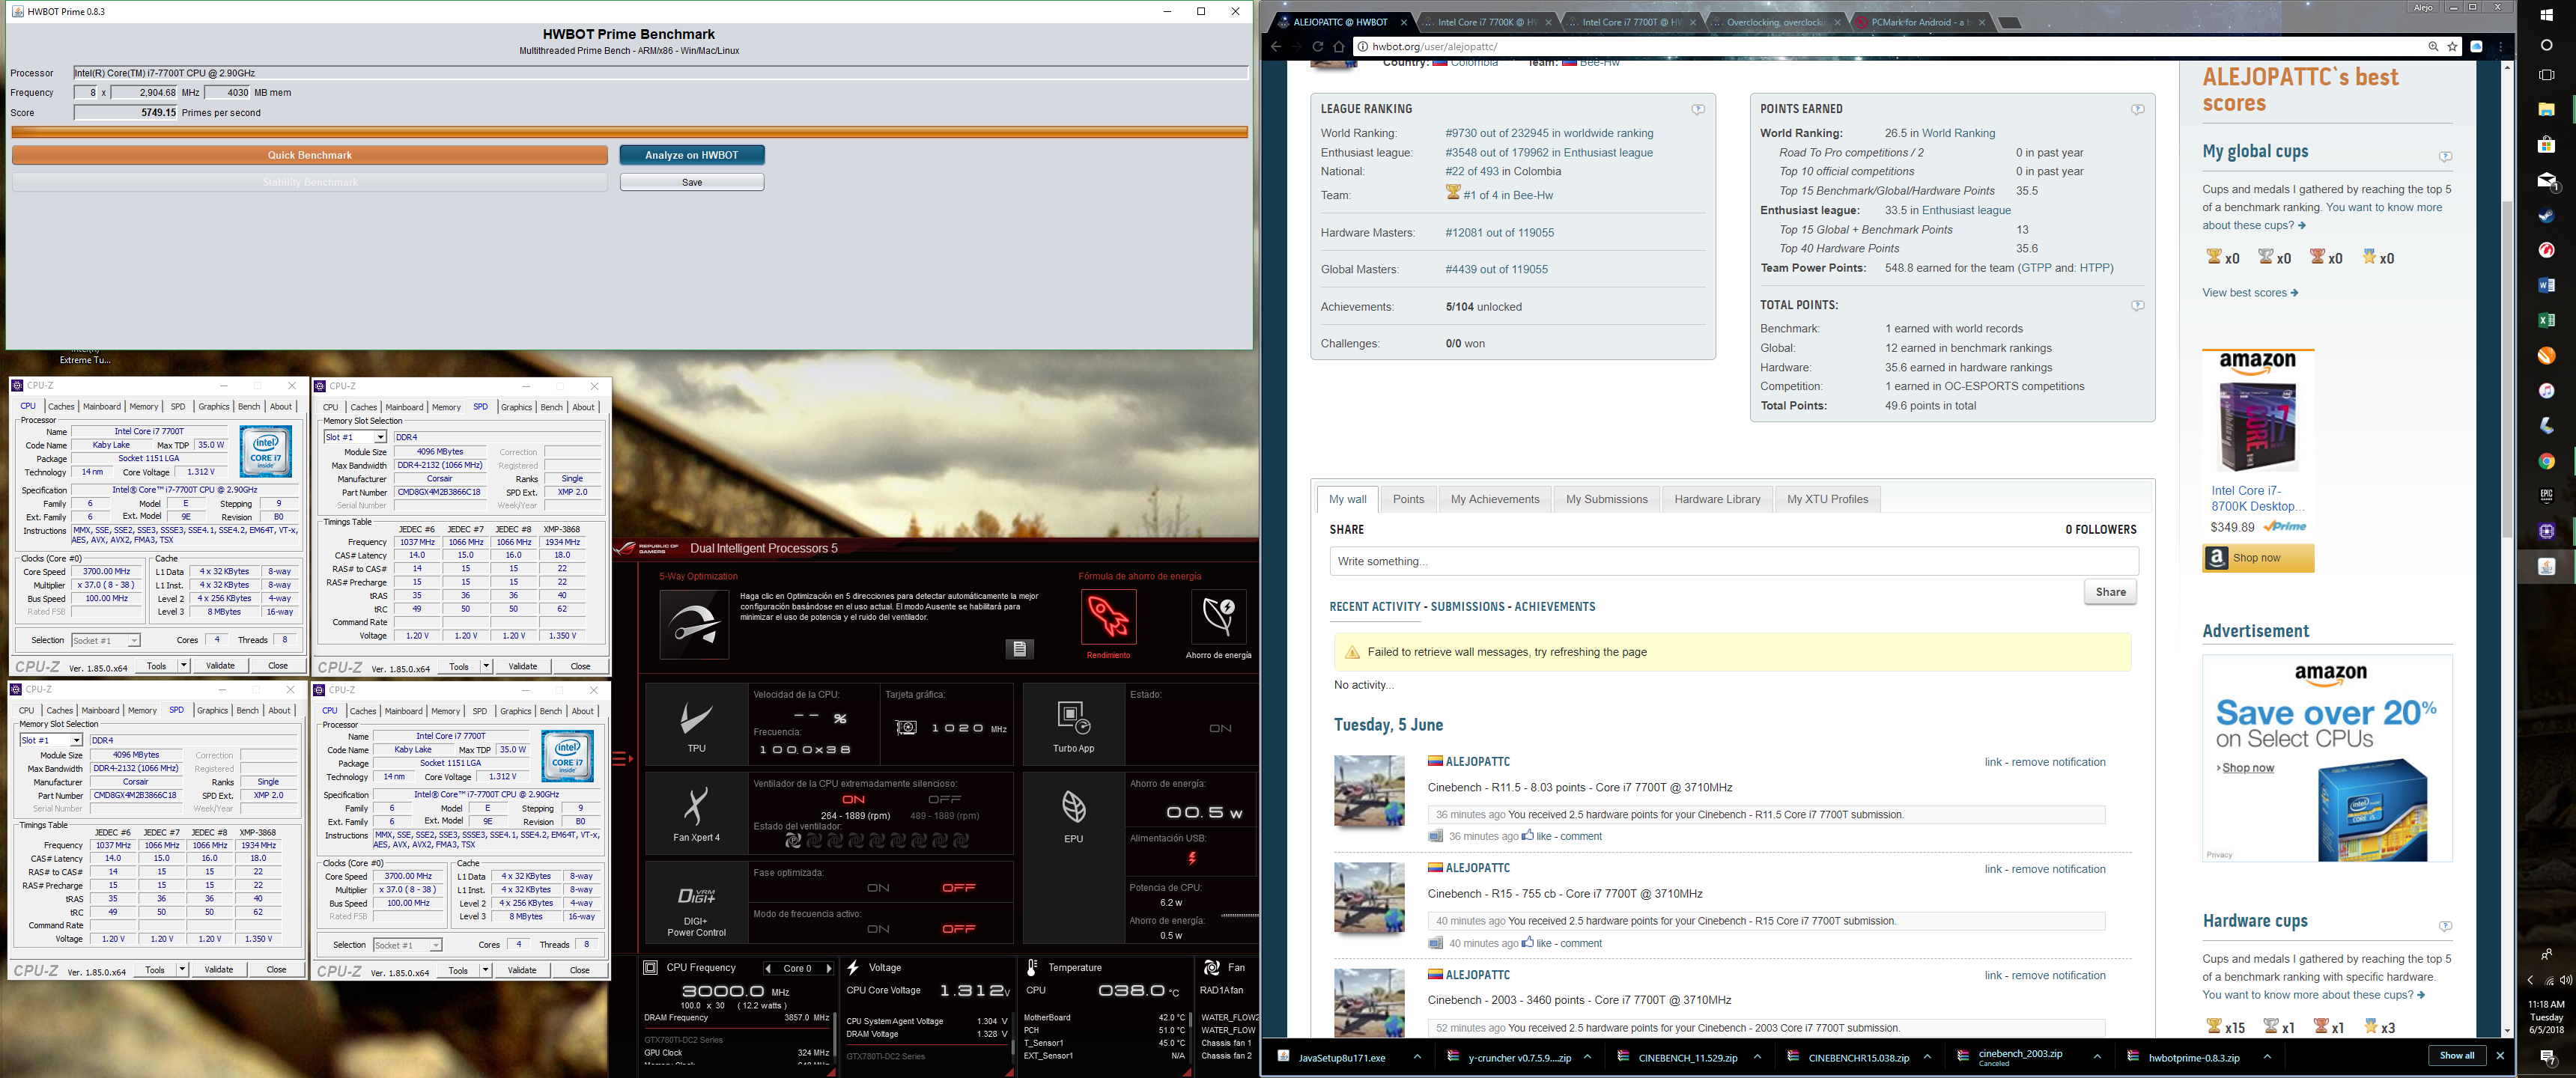The height and width of the screenshot is (1078, 2576).
Task: Open Chrome's three-dot menu
Action: [x=2501, y=46]
